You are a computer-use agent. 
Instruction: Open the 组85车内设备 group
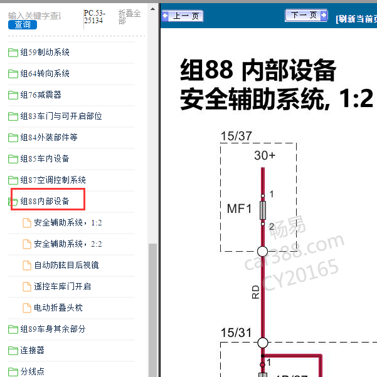click(45, 158)
